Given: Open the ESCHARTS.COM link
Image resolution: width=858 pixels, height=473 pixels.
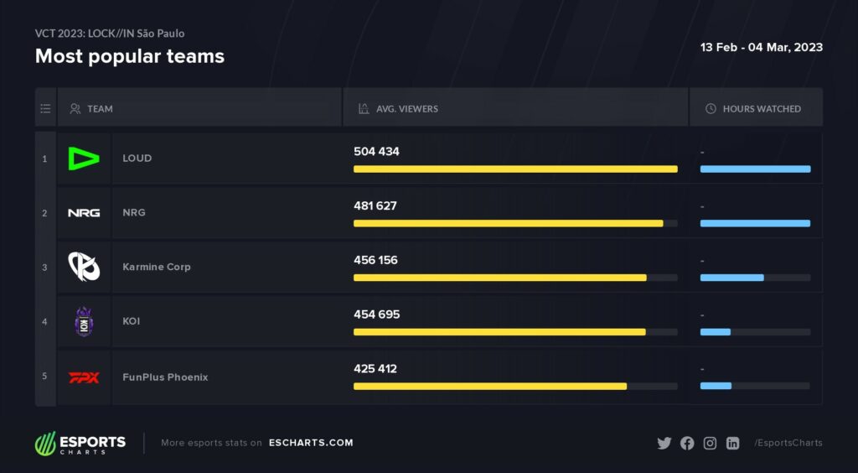Looking at the screenshot, I should [x=311, y=443].
